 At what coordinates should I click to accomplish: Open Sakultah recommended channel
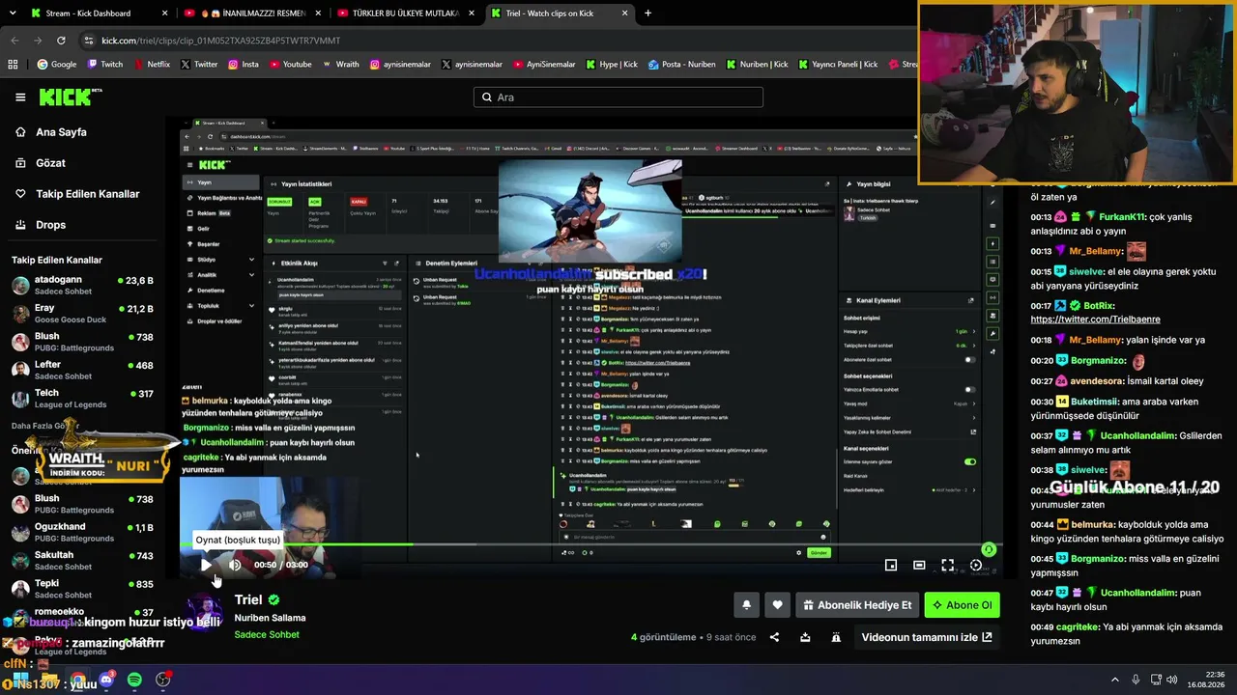83,560
